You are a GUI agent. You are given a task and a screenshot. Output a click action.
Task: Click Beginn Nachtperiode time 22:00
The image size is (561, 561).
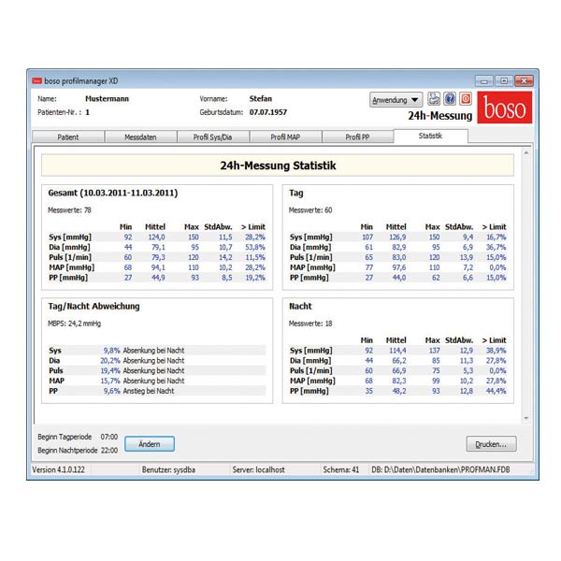point(109,451)
